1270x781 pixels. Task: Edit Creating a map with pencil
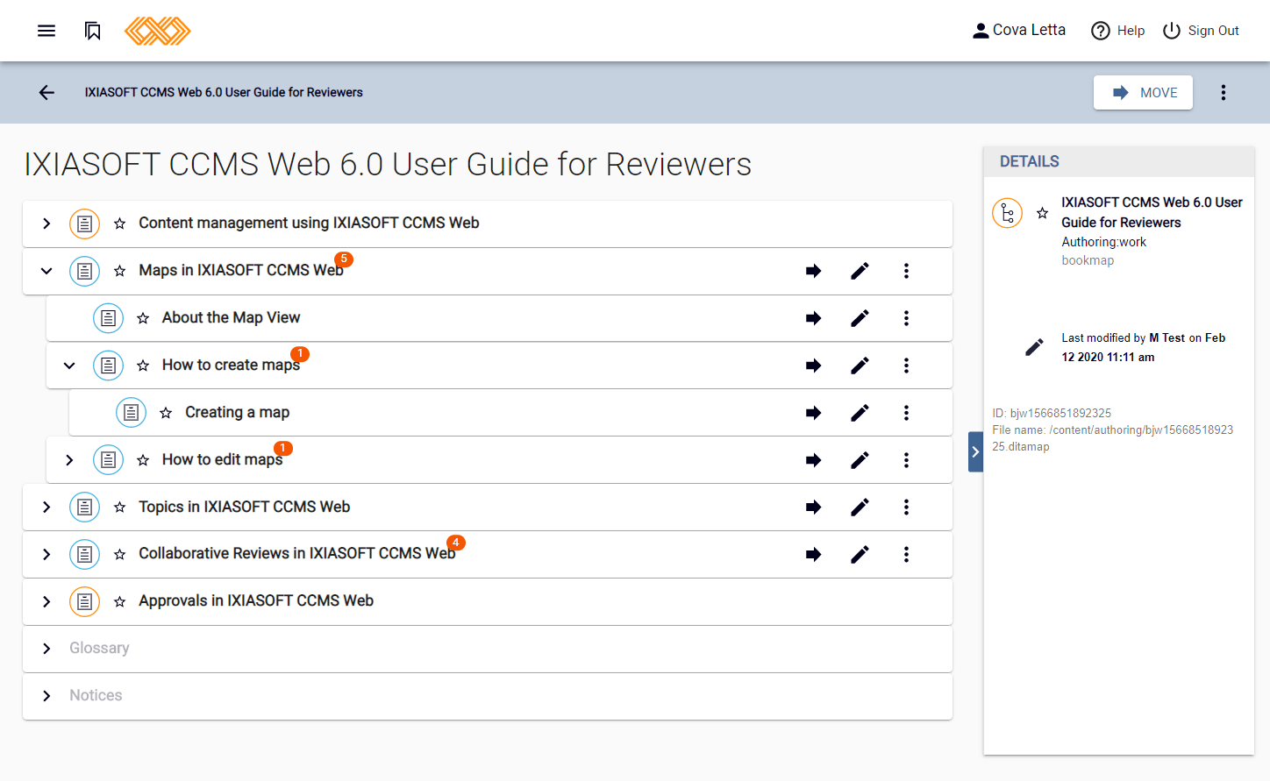(860, 413)
